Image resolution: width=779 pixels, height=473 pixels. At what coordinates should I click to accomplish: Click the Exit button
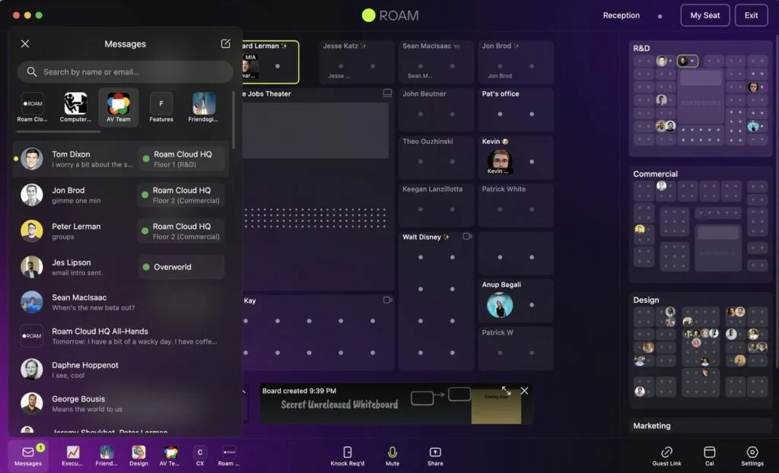[751, 15]
